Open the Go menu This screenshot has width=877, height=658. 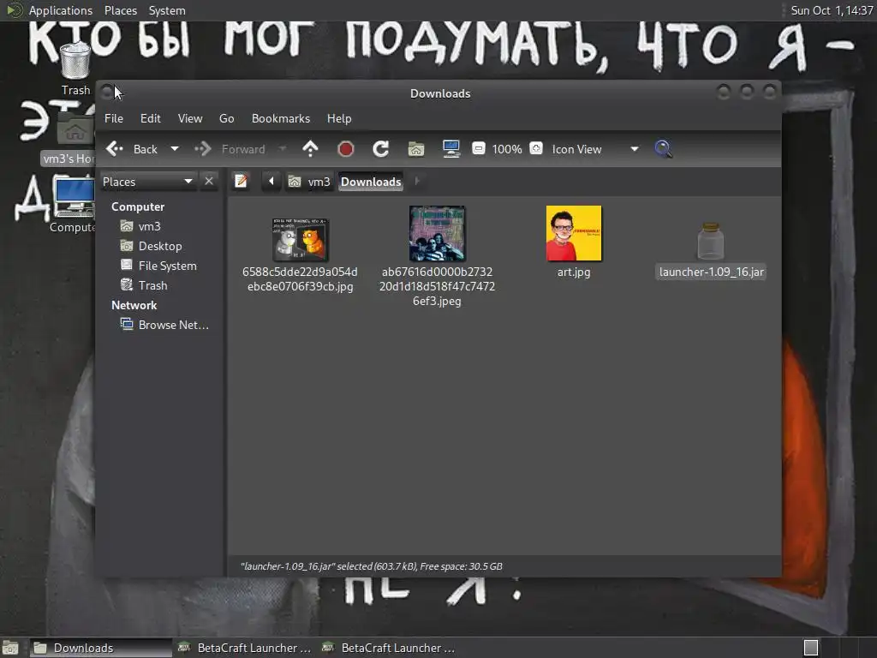(x=226, y=118)
